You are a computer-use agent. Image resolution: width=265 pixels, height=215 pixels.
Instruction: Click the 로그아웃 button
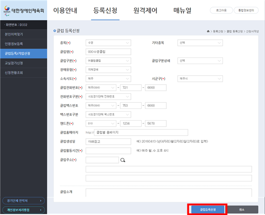221,10
